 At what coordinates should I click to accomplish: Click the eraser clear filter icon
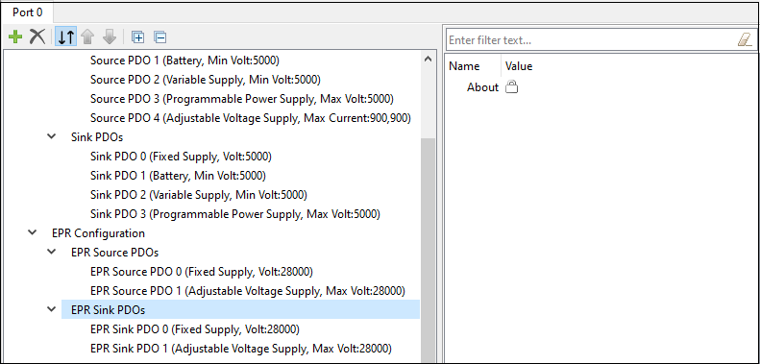coord(745,39)
